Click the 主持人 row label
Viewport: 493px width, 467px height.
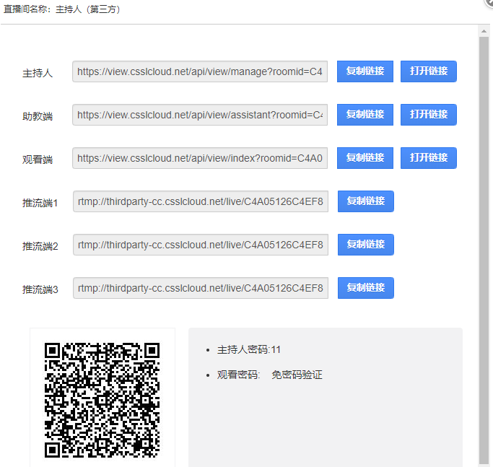pos(38,73)
